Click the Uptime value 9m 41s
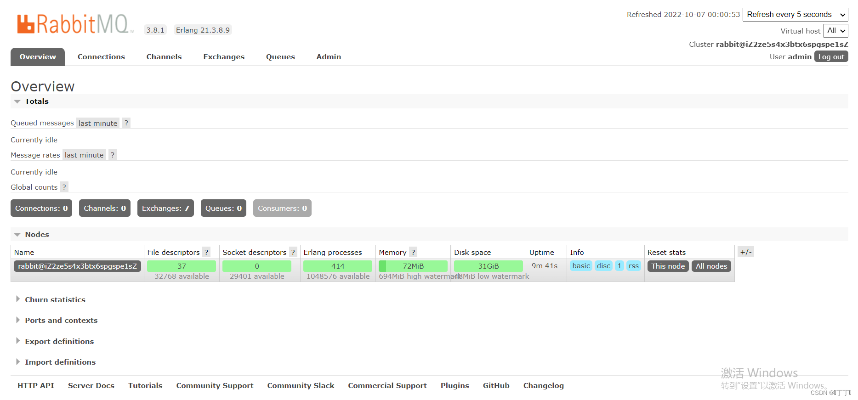The image size is (858, 400). tap(545, 266)
